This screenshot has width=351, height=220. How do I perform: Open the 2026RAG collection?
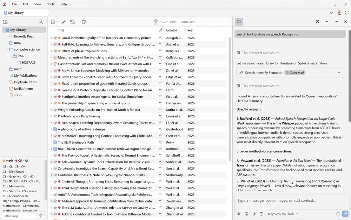28,63
